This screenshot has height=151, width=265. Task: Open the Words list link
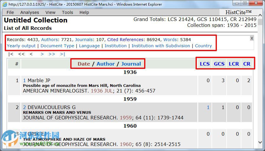[170, 40]
